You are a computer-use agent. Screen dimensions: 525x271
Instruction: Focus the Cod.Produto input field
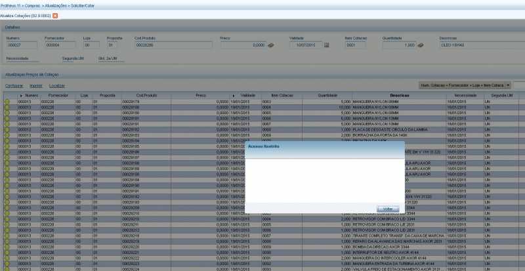pyautogui.click(x=174, y=45)
